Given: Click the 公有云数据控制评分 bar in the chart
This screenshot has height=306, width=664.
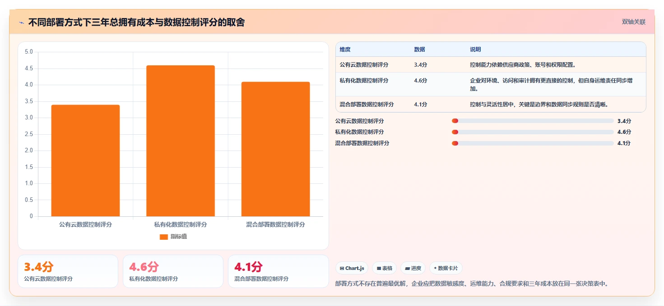Looking at the screenshot, I should tap(85, 160).
